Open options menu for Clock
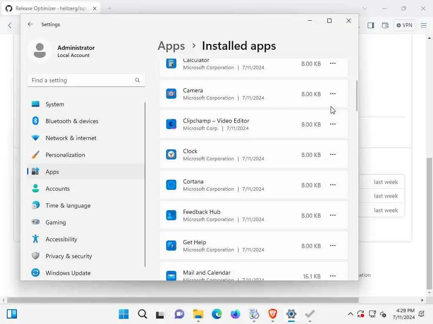Image resolution: width=433 pixels, height=324 pixels. click(x=333, y=154)
